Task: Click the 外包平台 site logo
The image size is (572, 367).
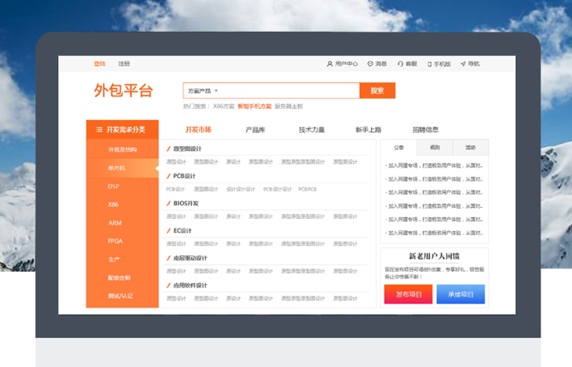Action: pyautogui.click(x=123, y=91)
